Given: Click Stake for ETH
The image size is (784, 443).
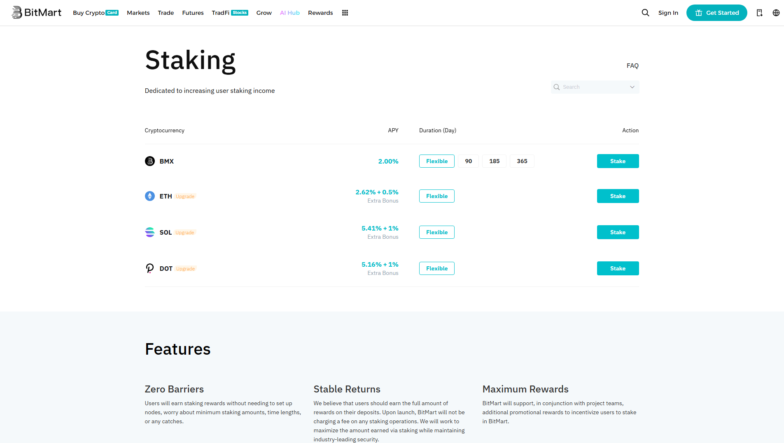Looking at the screenshot, I should [618, 196].
